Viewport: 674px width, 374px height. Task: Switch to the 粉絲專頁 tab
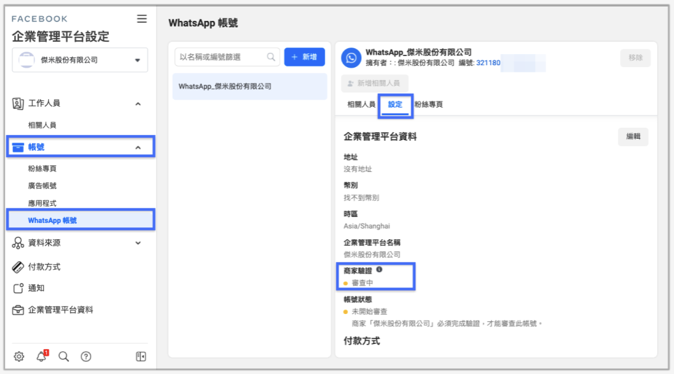tap(428, 104)
